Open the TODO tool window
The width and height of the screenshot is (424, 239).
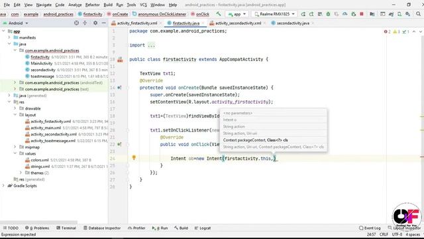point(11,228)
